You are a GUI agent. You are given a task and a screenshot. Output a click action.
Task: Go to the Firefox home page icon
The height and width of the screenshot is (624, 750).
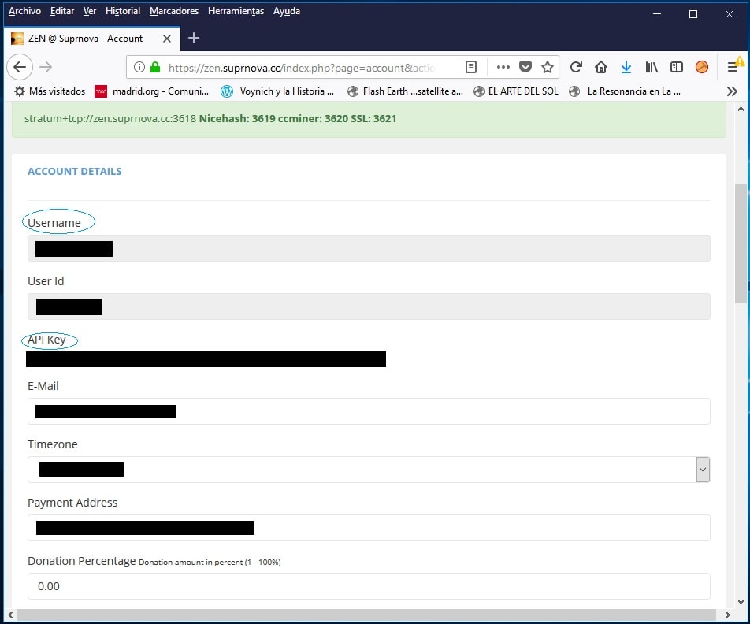pyautogui.click(x=601, y=67)
